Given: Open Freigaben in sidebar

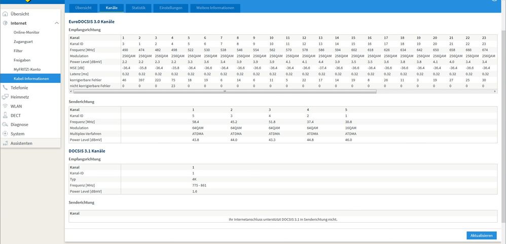Looking at the screenshot, I should tap(23, 60).
